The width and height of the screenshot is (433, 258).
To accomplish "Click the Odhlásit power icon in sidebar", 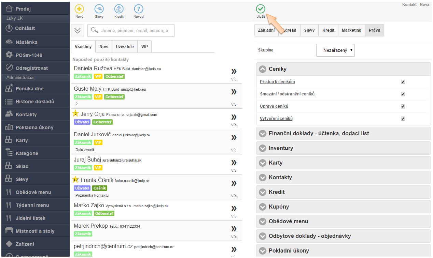I will coord(9,28).
